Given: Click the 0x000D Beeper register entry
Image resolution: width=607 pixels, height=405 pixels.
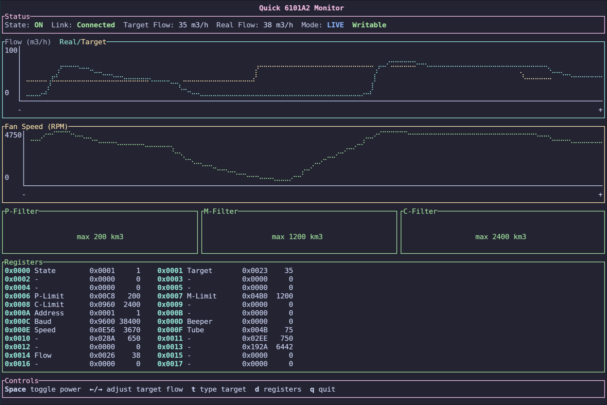Looking at the screenshot, I should point(225,322).
